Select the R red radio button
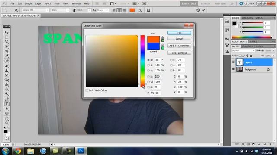This screenshot has width=277, height=155. click(148, 77)
